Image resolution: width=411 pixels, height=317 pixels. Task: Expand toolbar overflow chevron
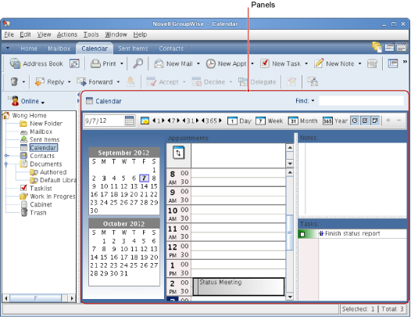click(x=405, y=62)
